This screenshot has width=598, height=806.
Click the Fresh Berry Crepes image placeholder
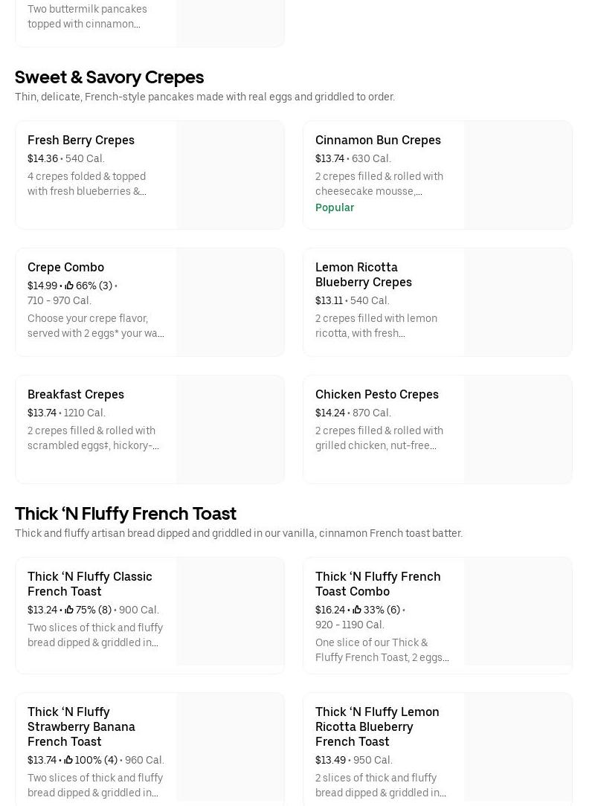(x=230, y=175)
